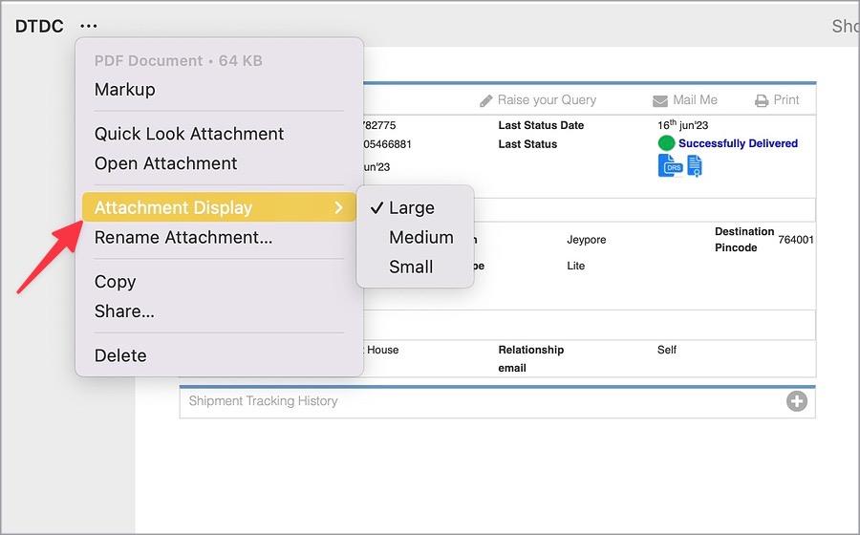The width and height of the screenshot is (860, 535).
Task: Open the Successfully Delivered status link
Action: pyautogui.click(x=738, y=143)
